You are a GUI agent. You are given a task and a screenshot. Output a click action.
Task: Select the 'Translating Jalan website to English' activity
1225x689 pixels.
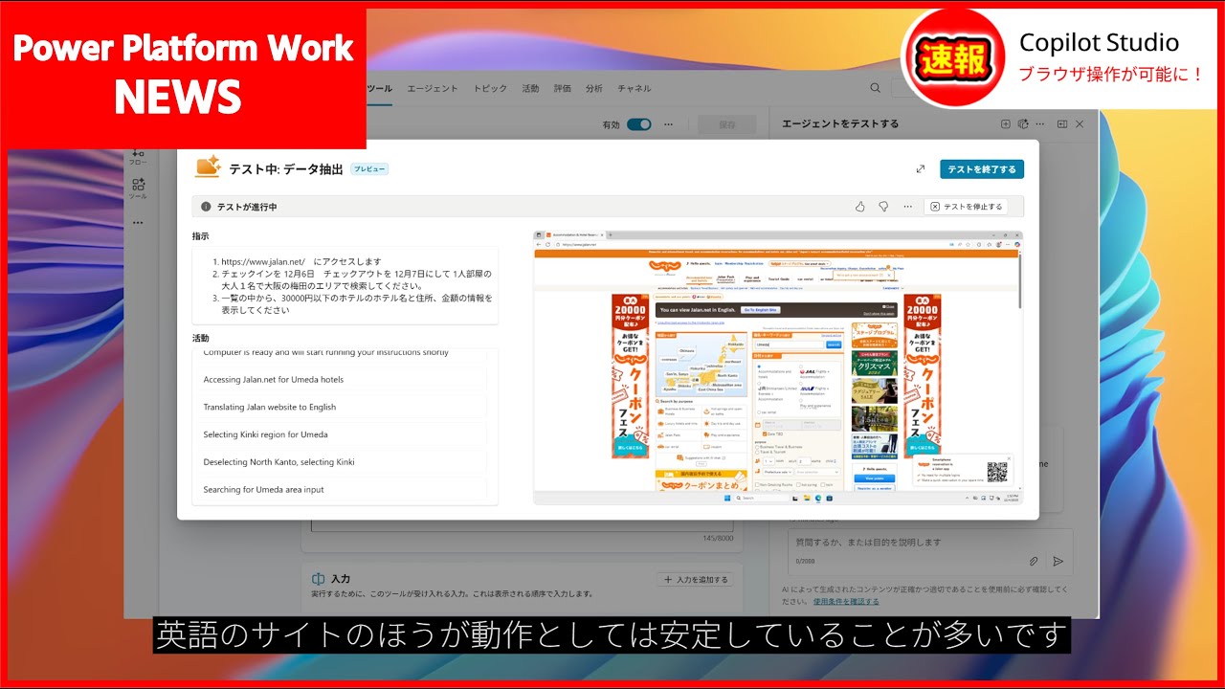click(270, 407)
